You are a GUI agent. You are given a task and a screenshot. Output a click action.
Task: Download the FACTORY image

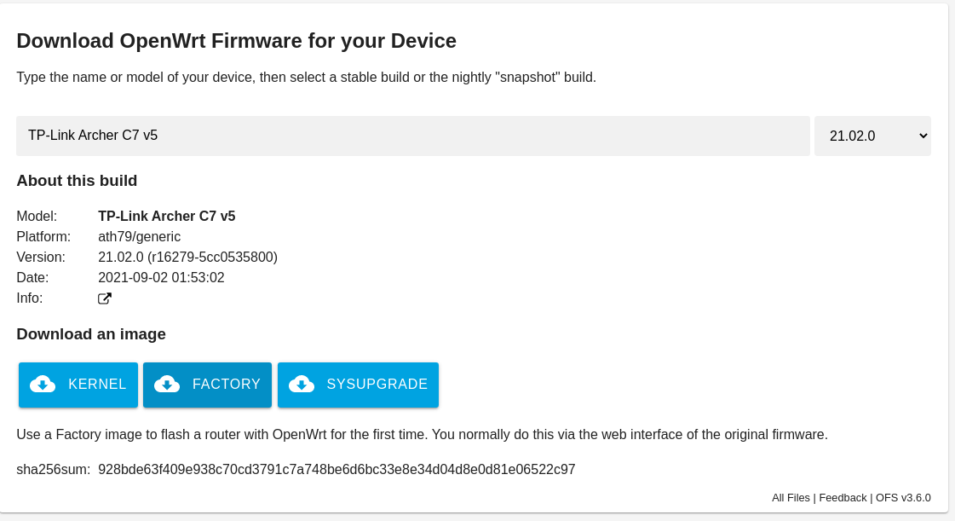pyautogui.click(x=207, y=385)
